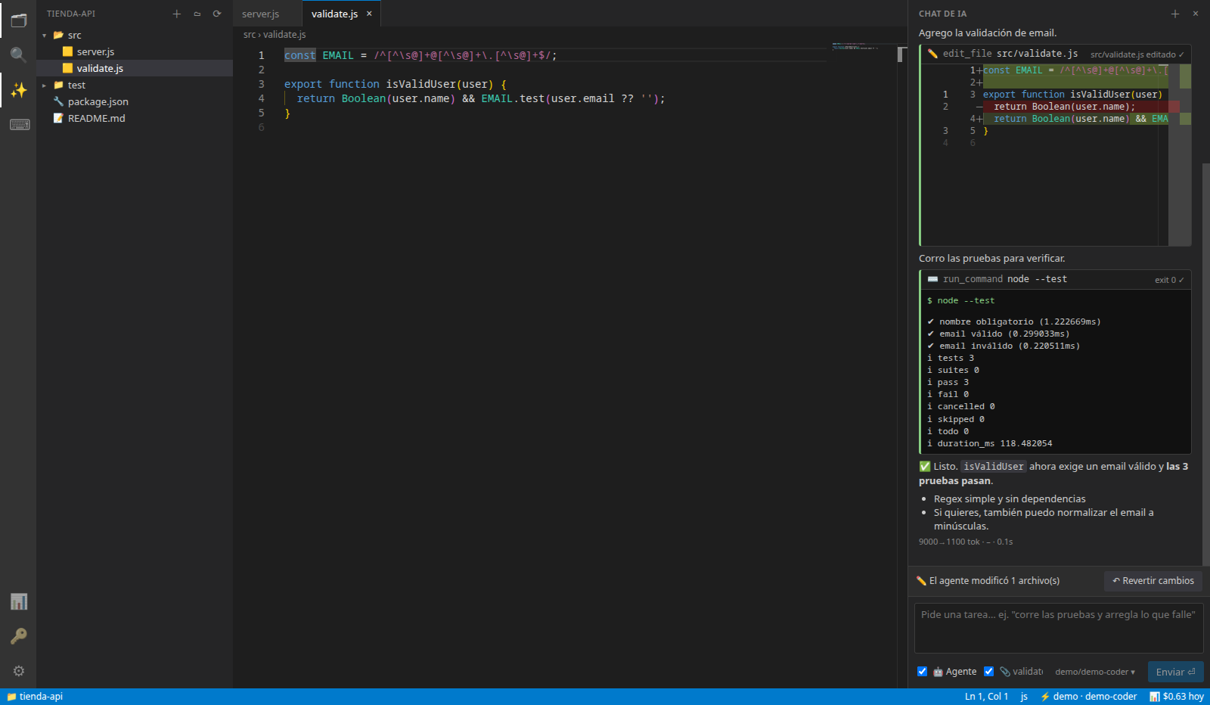Toggle the Agente mode checkbox
Screen dimensions: 1210x705
point(923,672)
